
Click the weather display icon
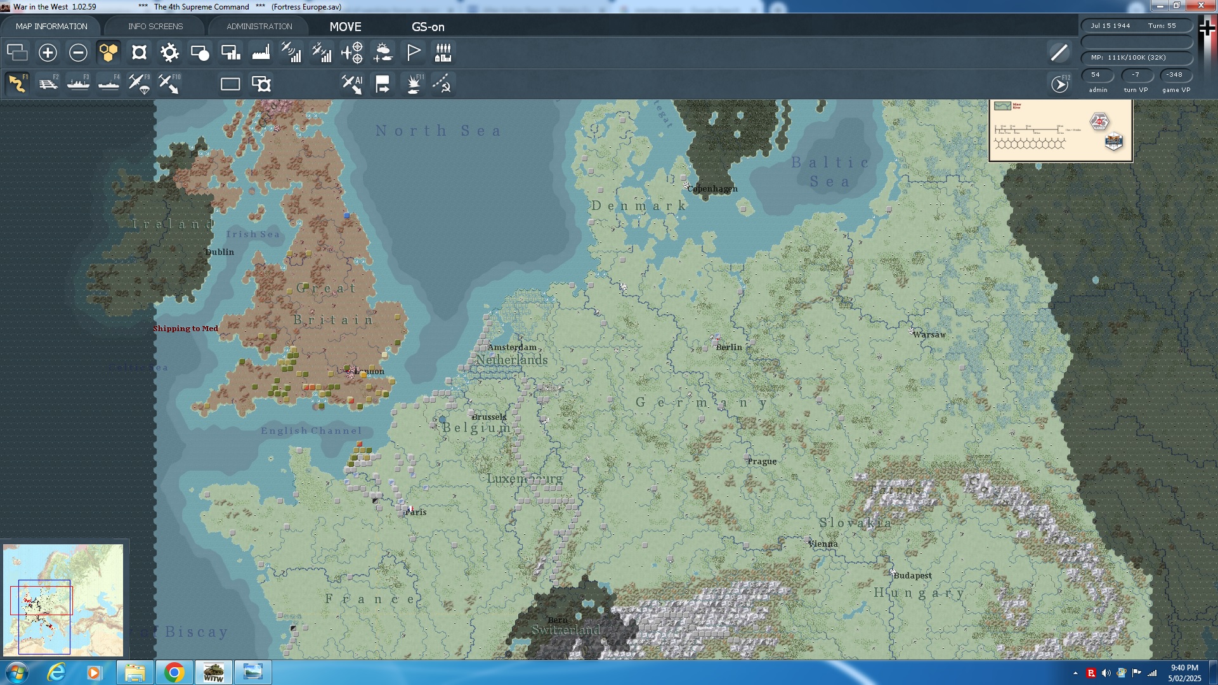coord(383,53)
